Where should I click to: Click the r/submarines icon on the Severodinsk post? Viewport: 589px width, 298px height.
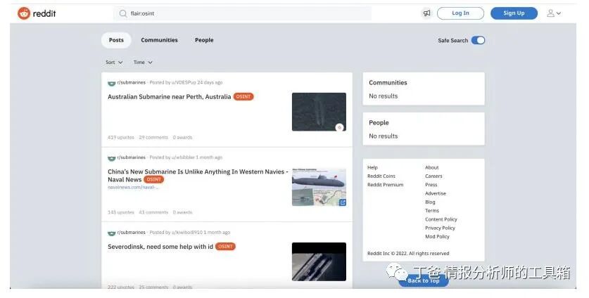112,233
